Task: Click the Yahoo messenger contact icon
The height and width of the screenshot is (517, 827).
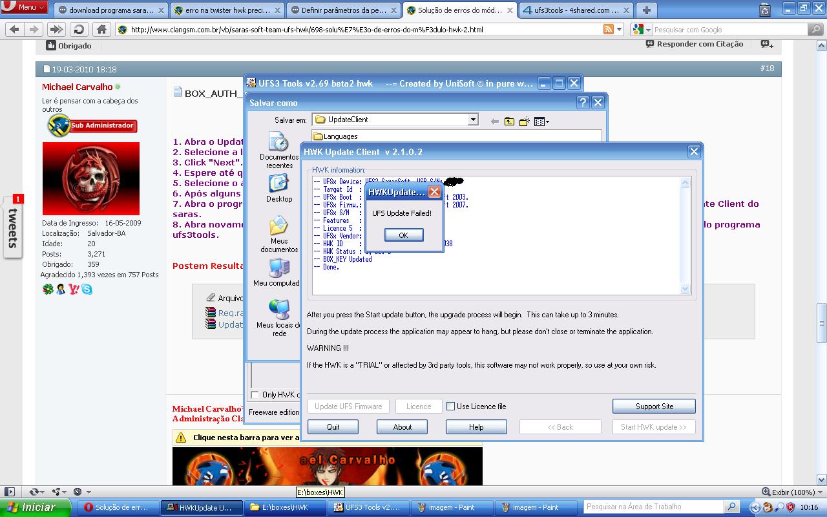Action: coord(74,290)
